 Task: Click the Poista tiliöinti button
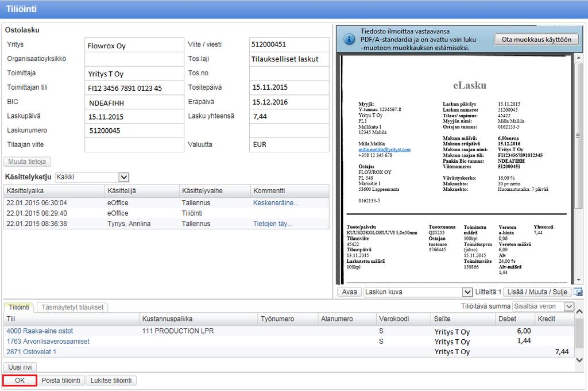61,381
